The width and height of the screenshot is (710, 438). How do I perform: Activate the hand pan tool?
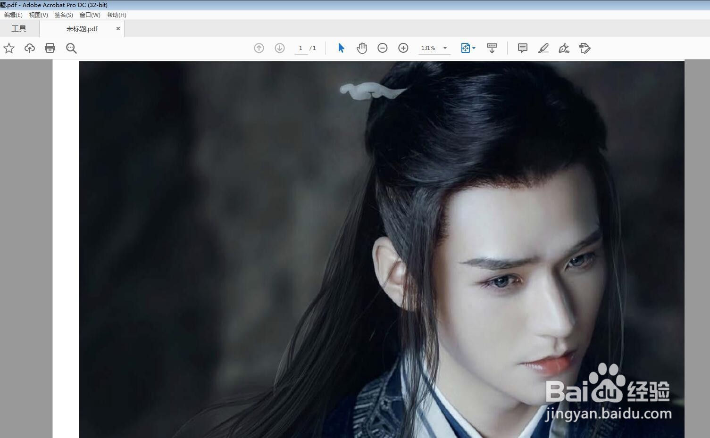(x=362, y=48)
